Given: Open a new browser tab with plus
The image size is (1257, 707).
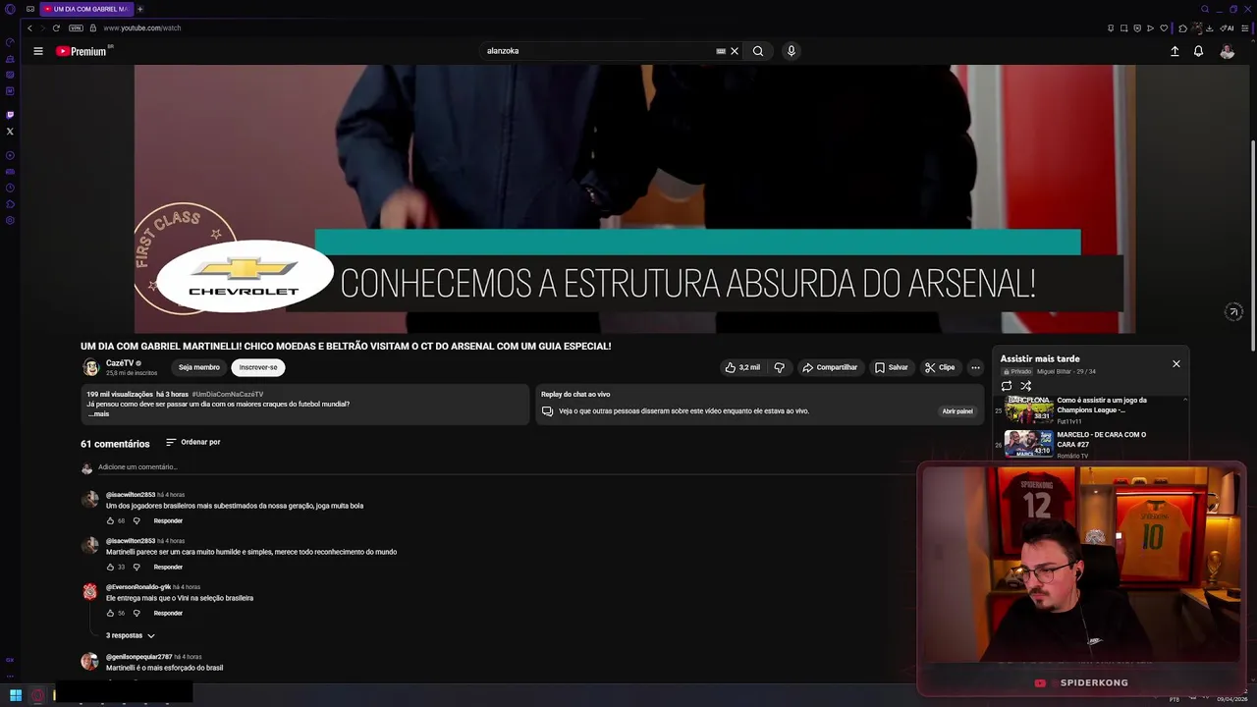Looking at the screenshot, I should coord(139,9).
